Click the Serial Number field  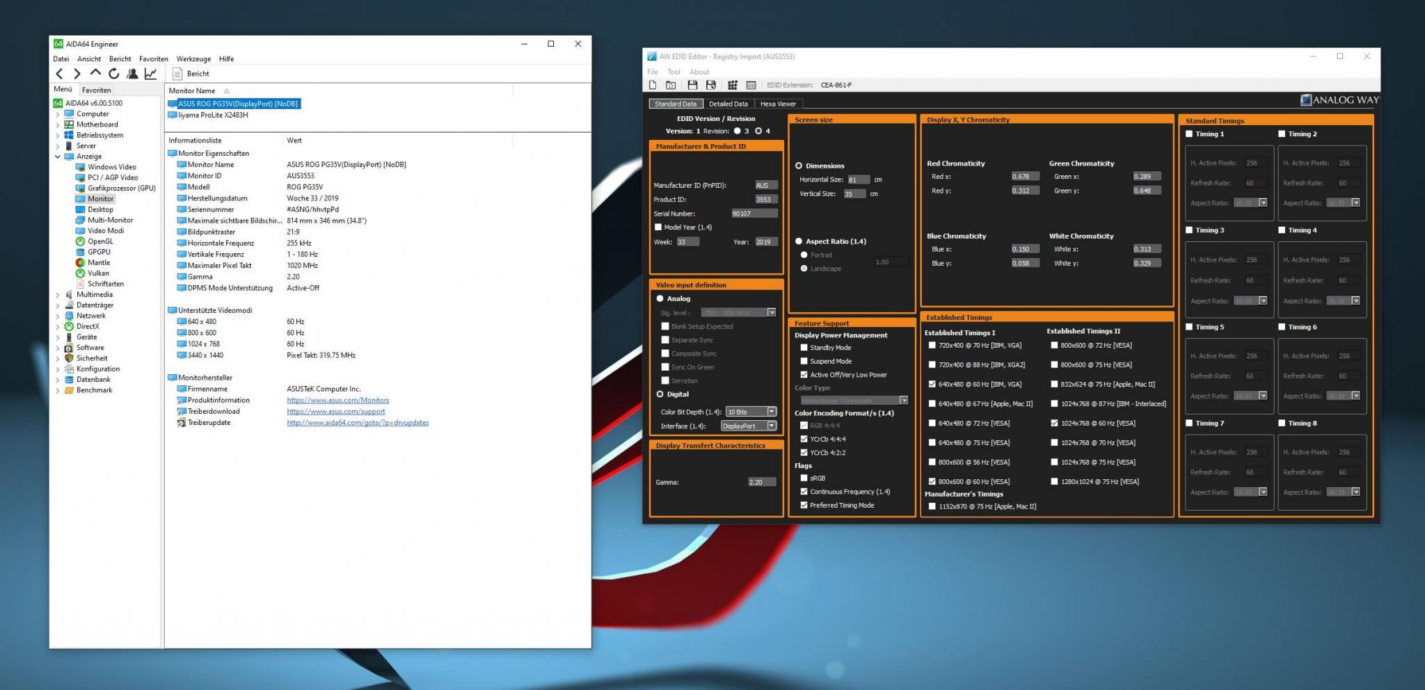click(754, 214)
